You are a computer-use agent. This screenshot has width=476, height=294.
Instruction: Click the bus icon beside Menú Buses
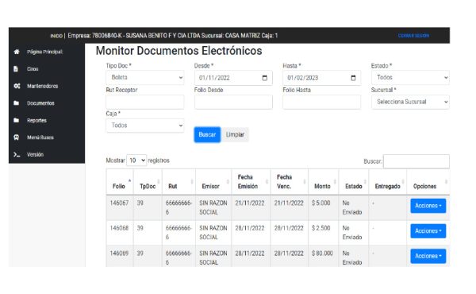tap(17, 137)
